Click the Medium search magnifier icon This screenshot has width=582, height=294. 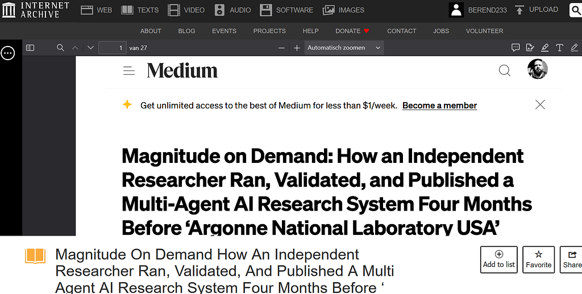505,70
